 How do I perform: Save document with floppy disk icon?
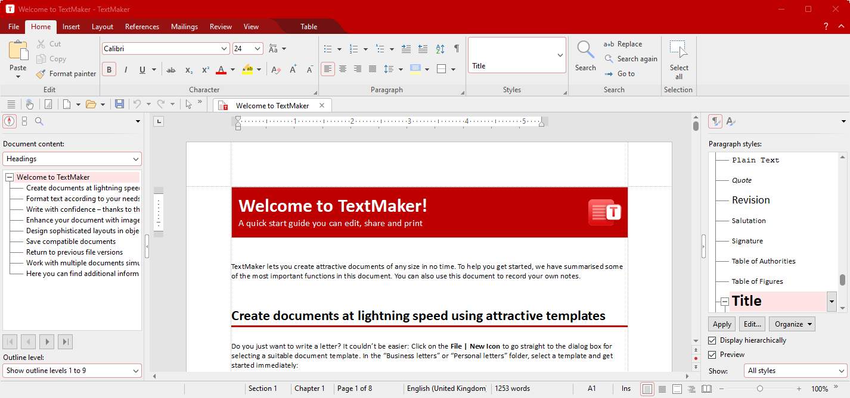pyautogui.click(x=119, y=104)
